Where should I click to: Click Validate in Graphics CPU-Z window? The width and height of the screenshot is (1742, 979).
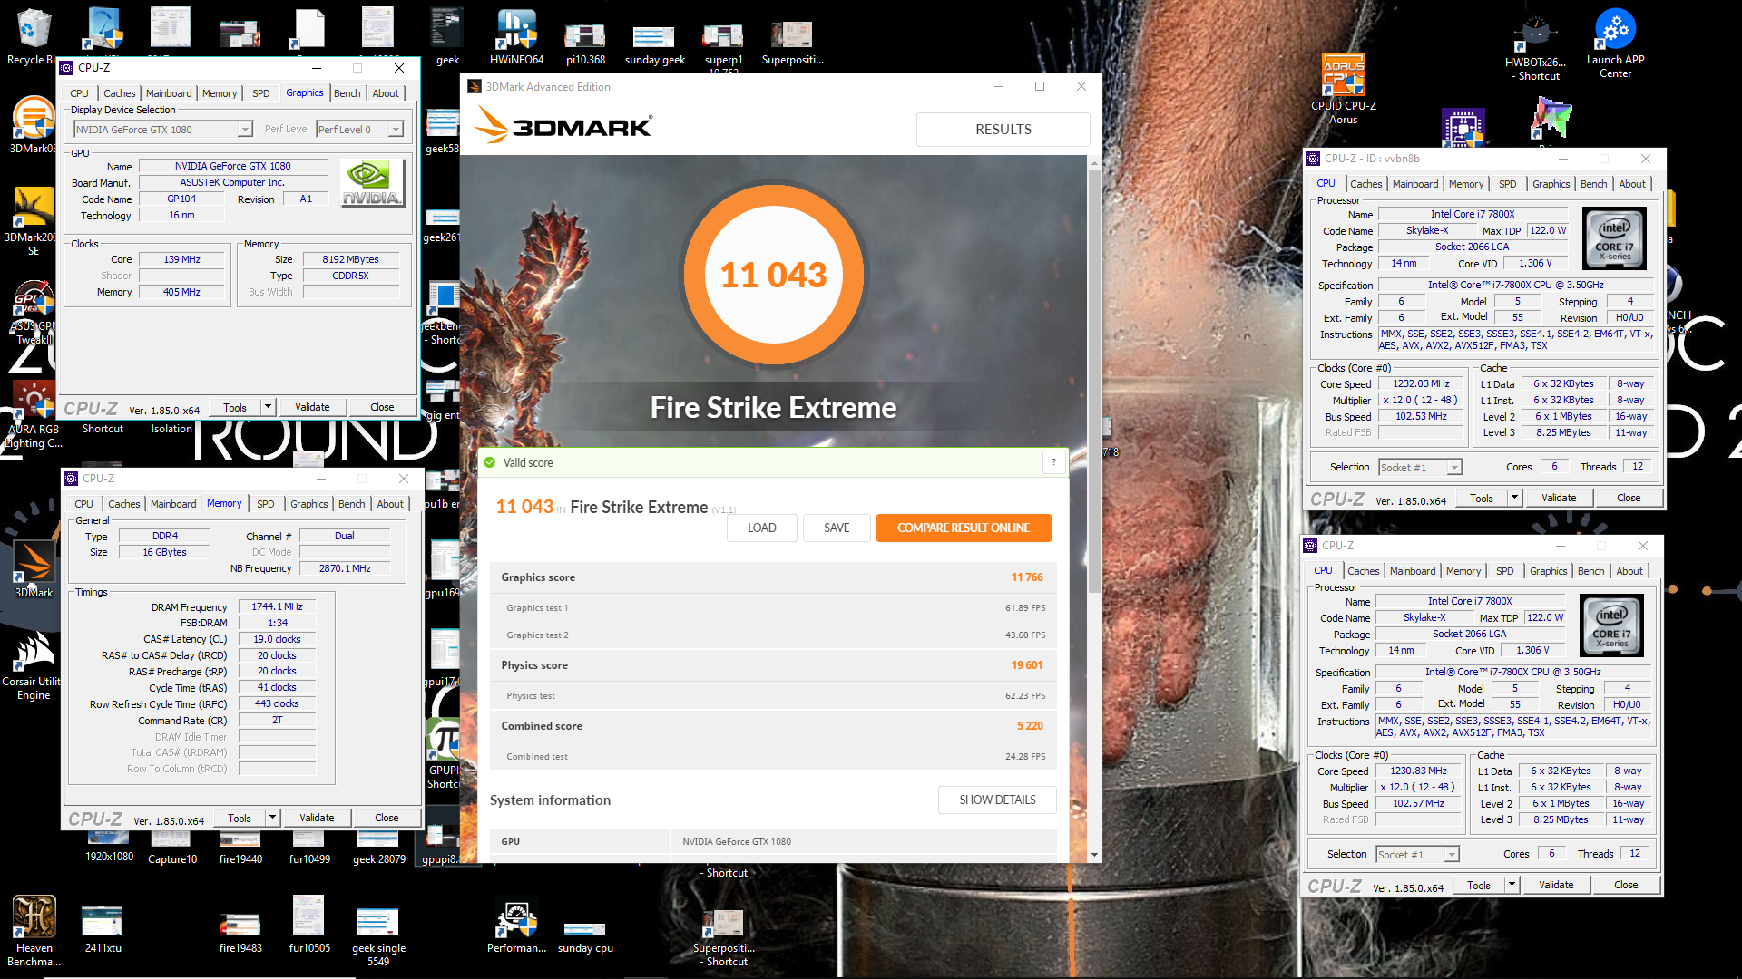(312, 407)
